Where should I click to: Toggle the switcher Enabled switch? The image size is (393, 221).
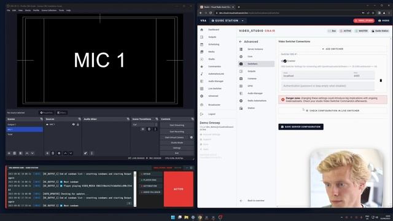pos(284,61)
